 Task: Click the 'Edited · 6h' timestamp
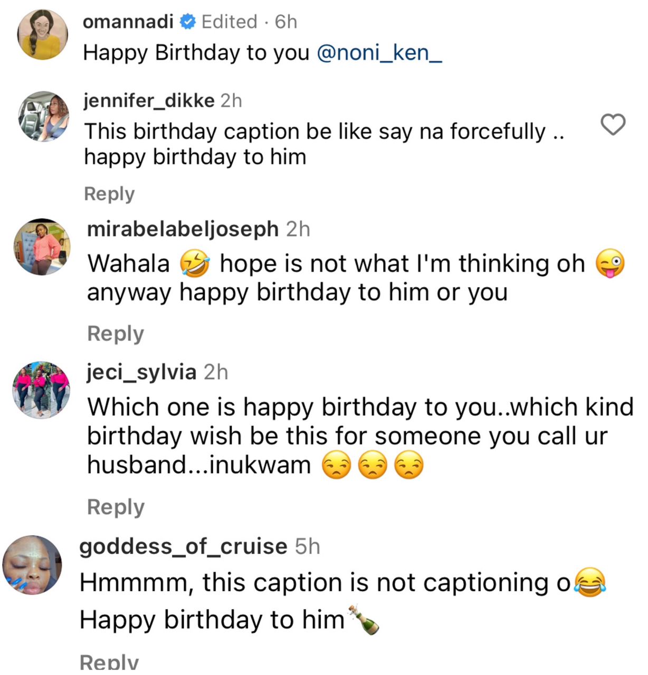(x=249, y=22)
